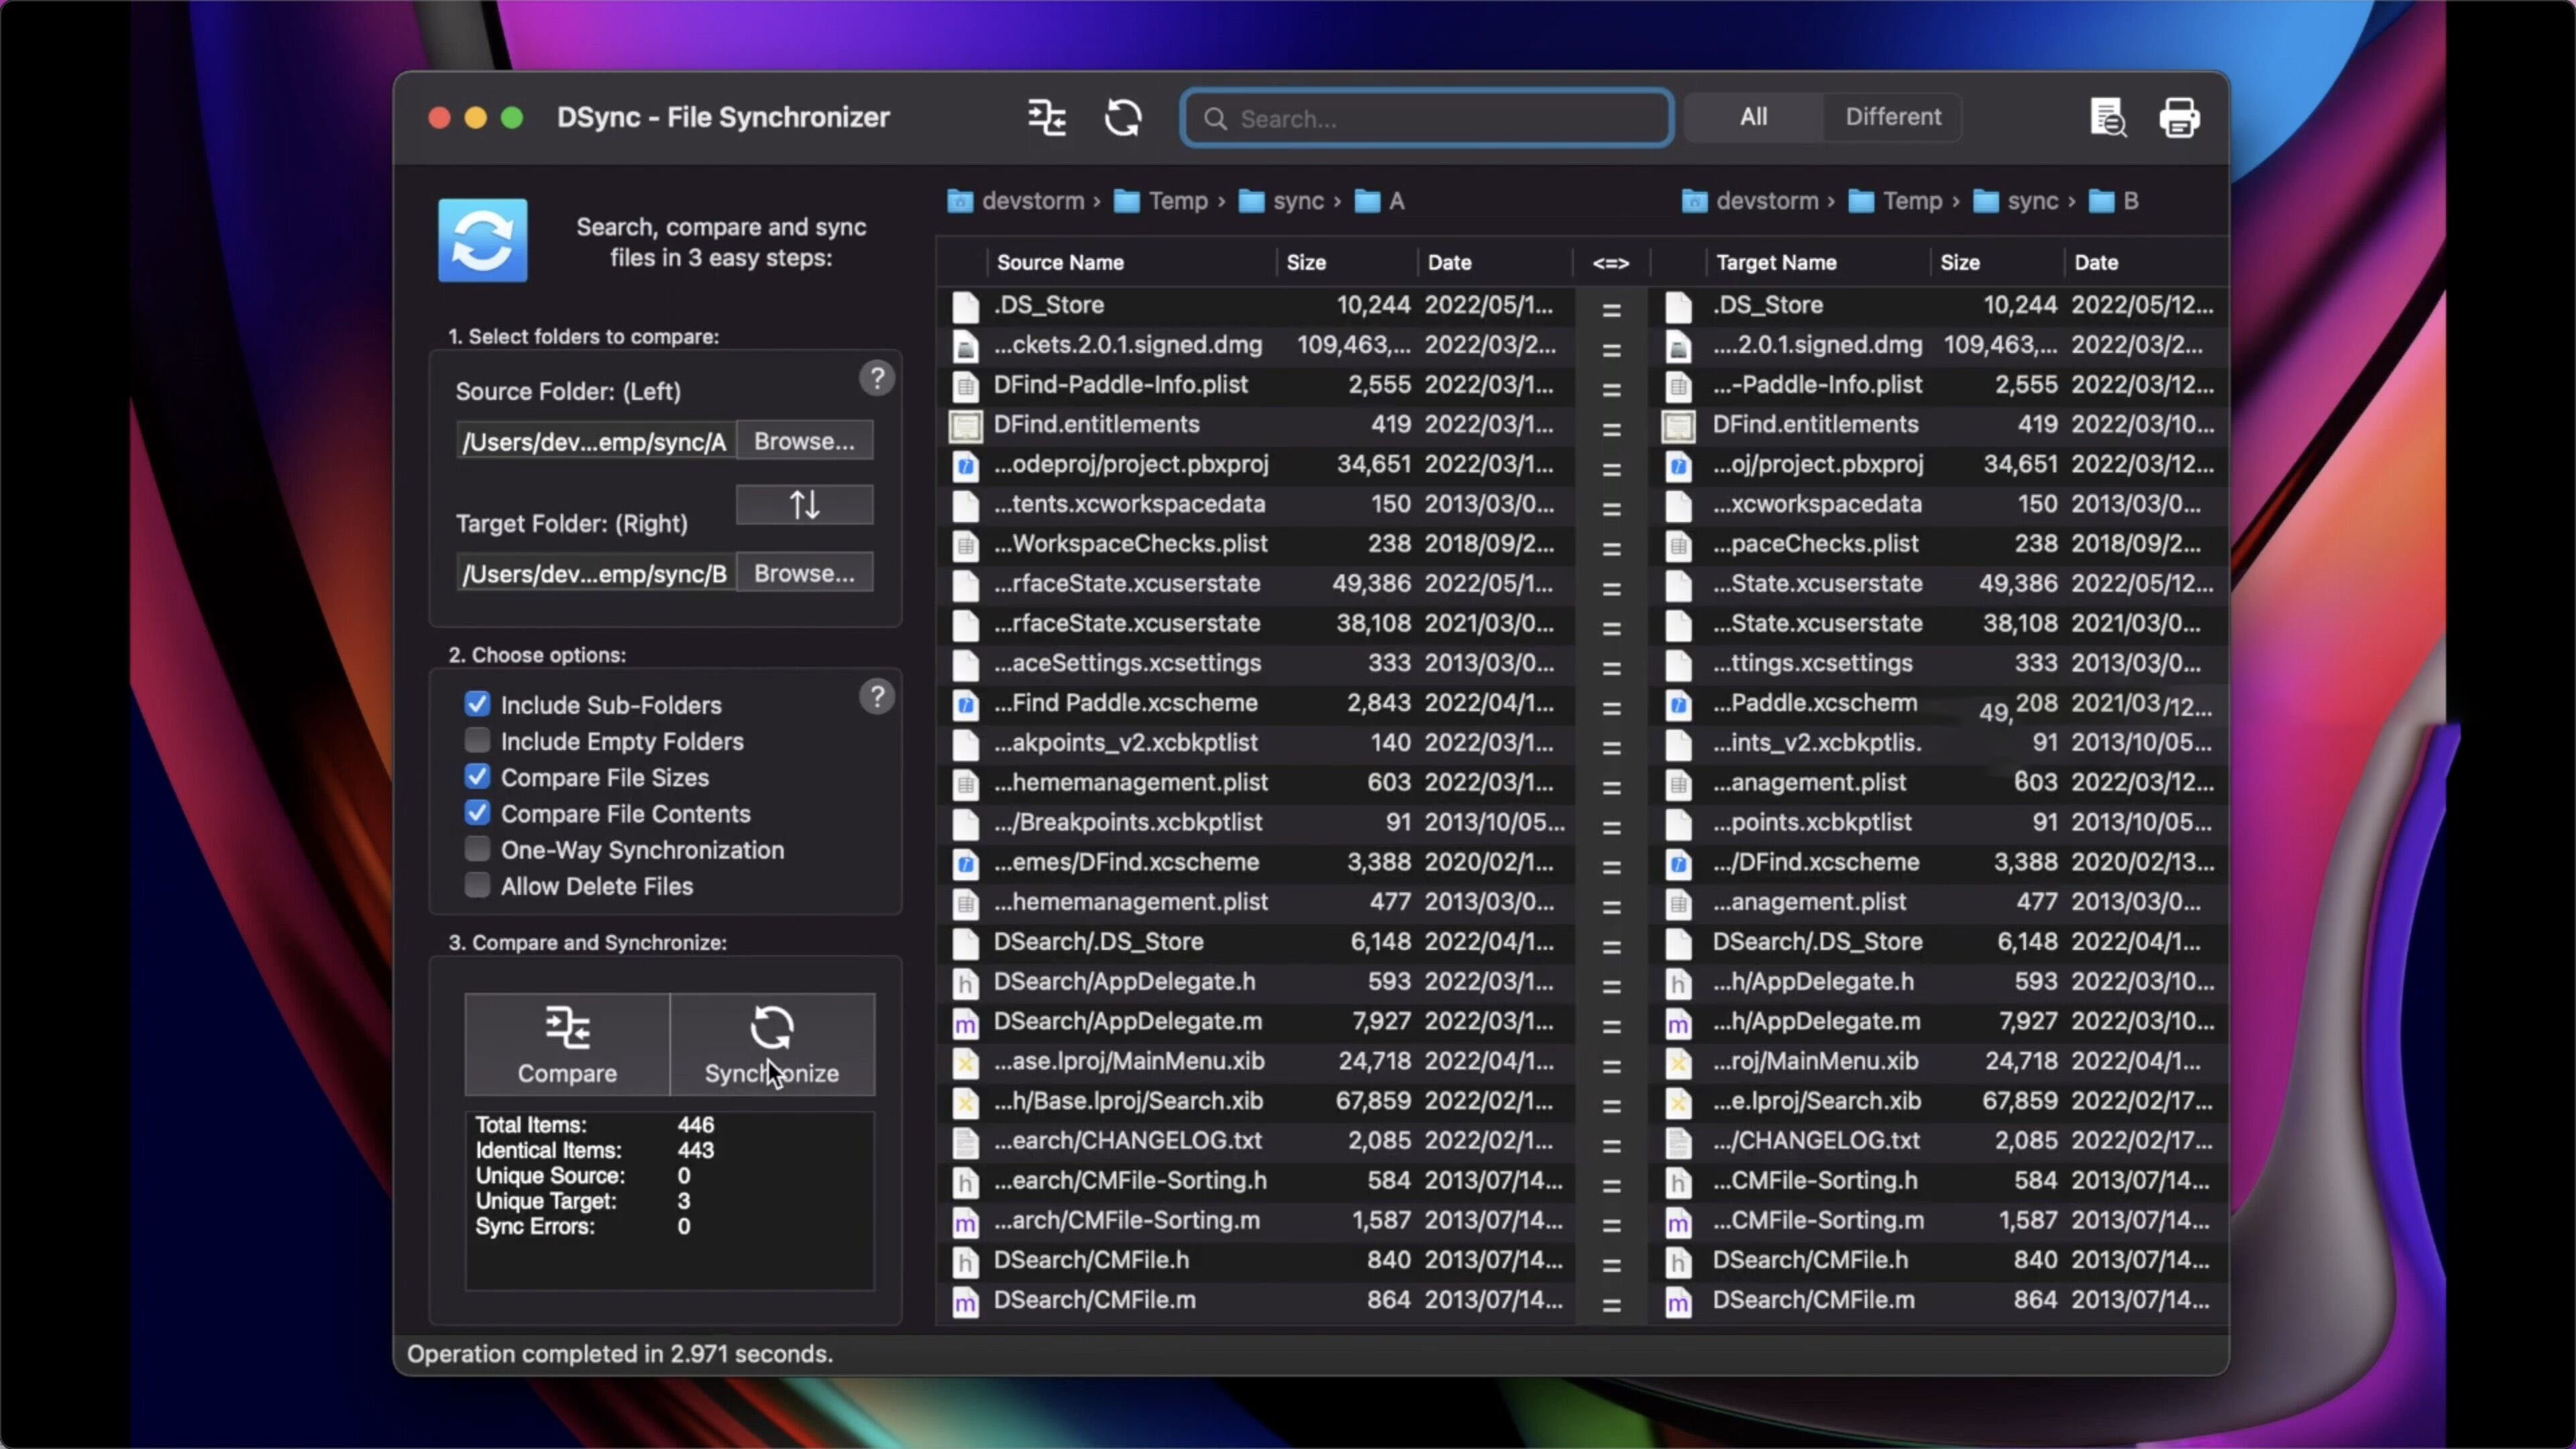This screenshot has width=2576, height=1449.
Task: Browse for the Source Folder
Action: click(804, 441)
